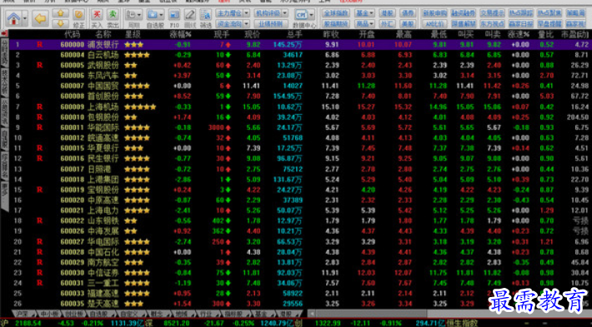592x327 pixels.
Task: Switch to the 中小板 bottom tab
Action: point(48,314)
